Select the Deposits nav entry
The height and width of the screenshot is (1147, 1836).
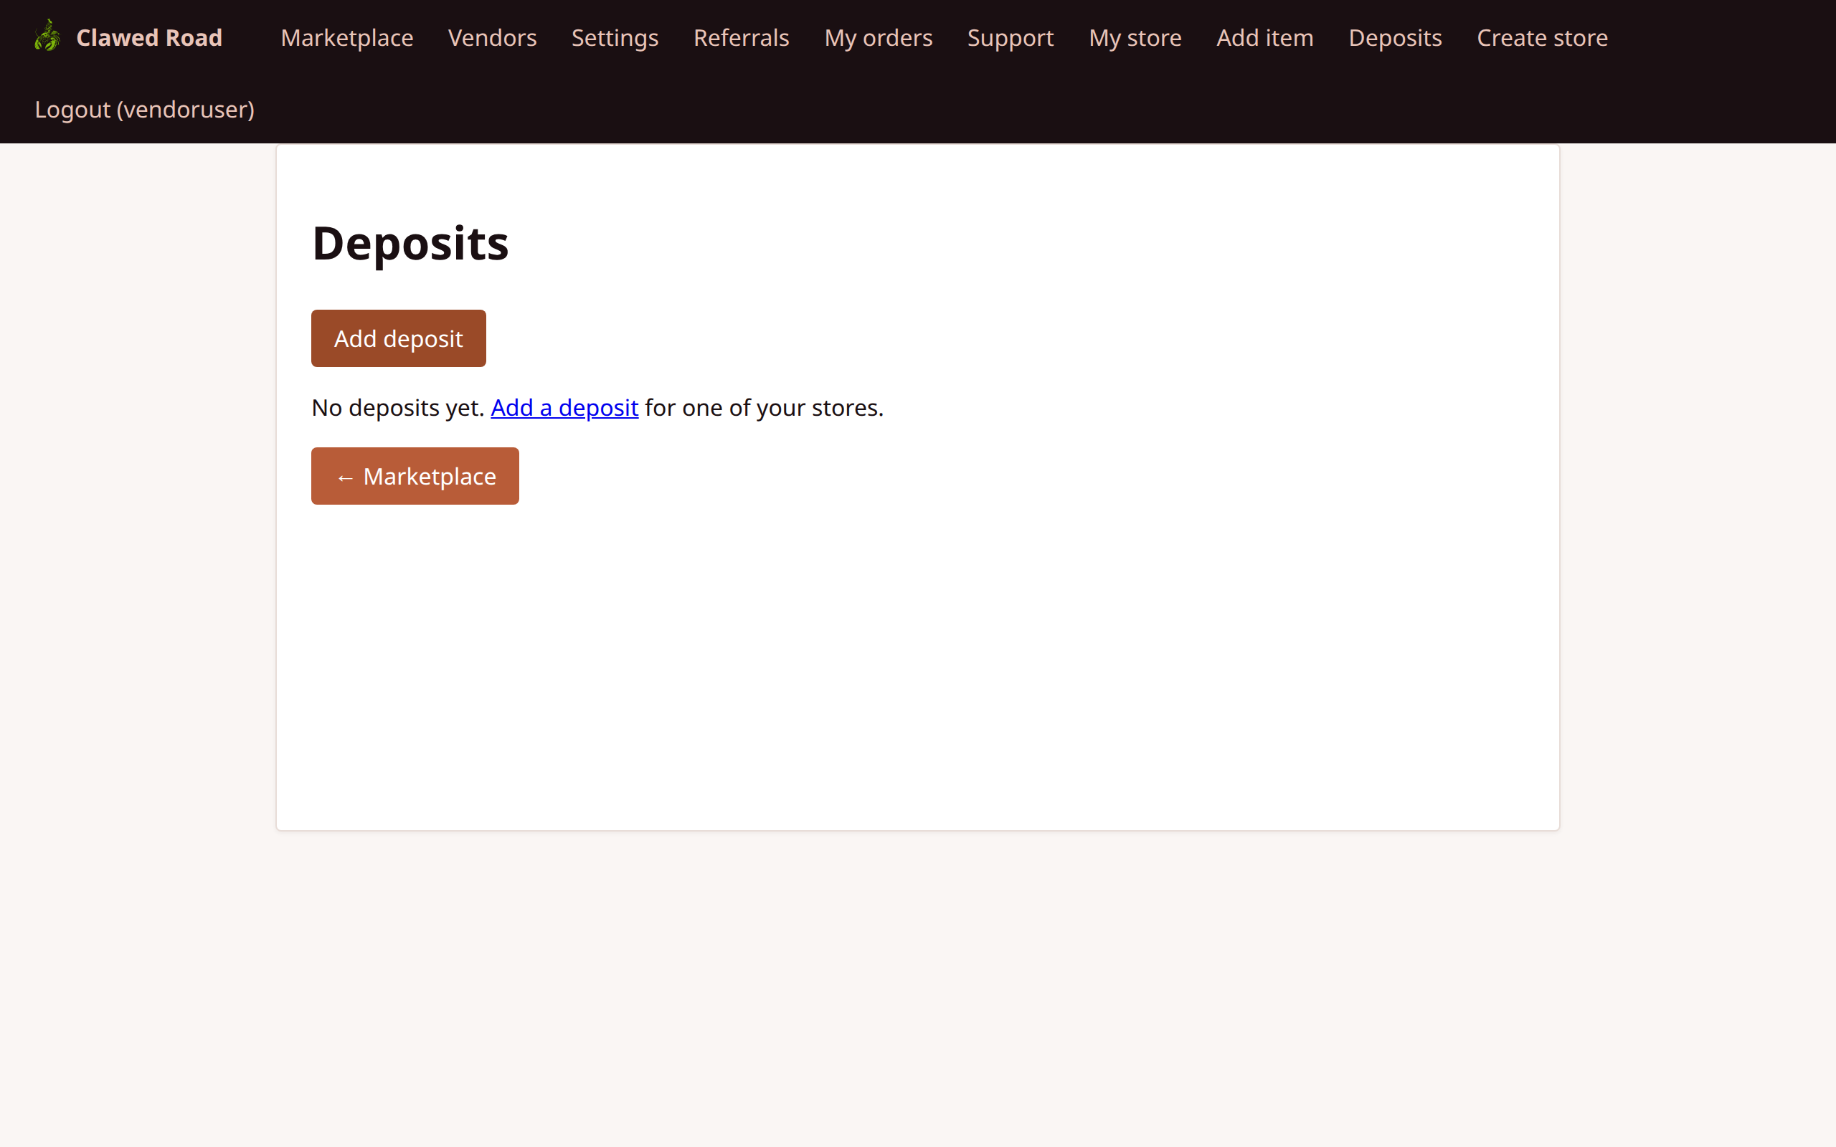[x=1394, y=37]
